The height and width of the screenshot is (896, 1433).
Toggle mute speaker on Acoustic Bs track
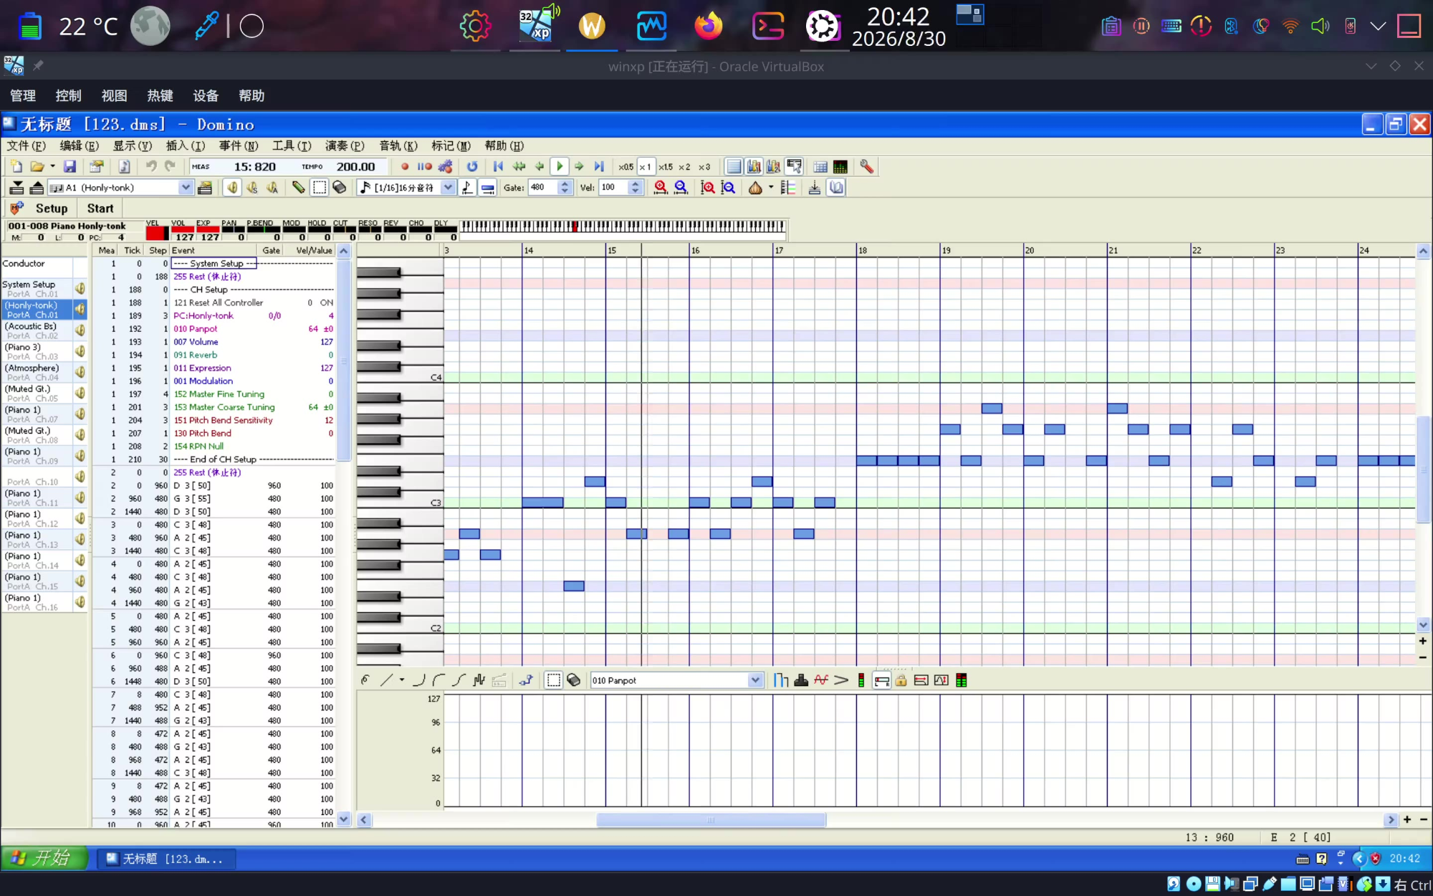click(x=80, y=330)
